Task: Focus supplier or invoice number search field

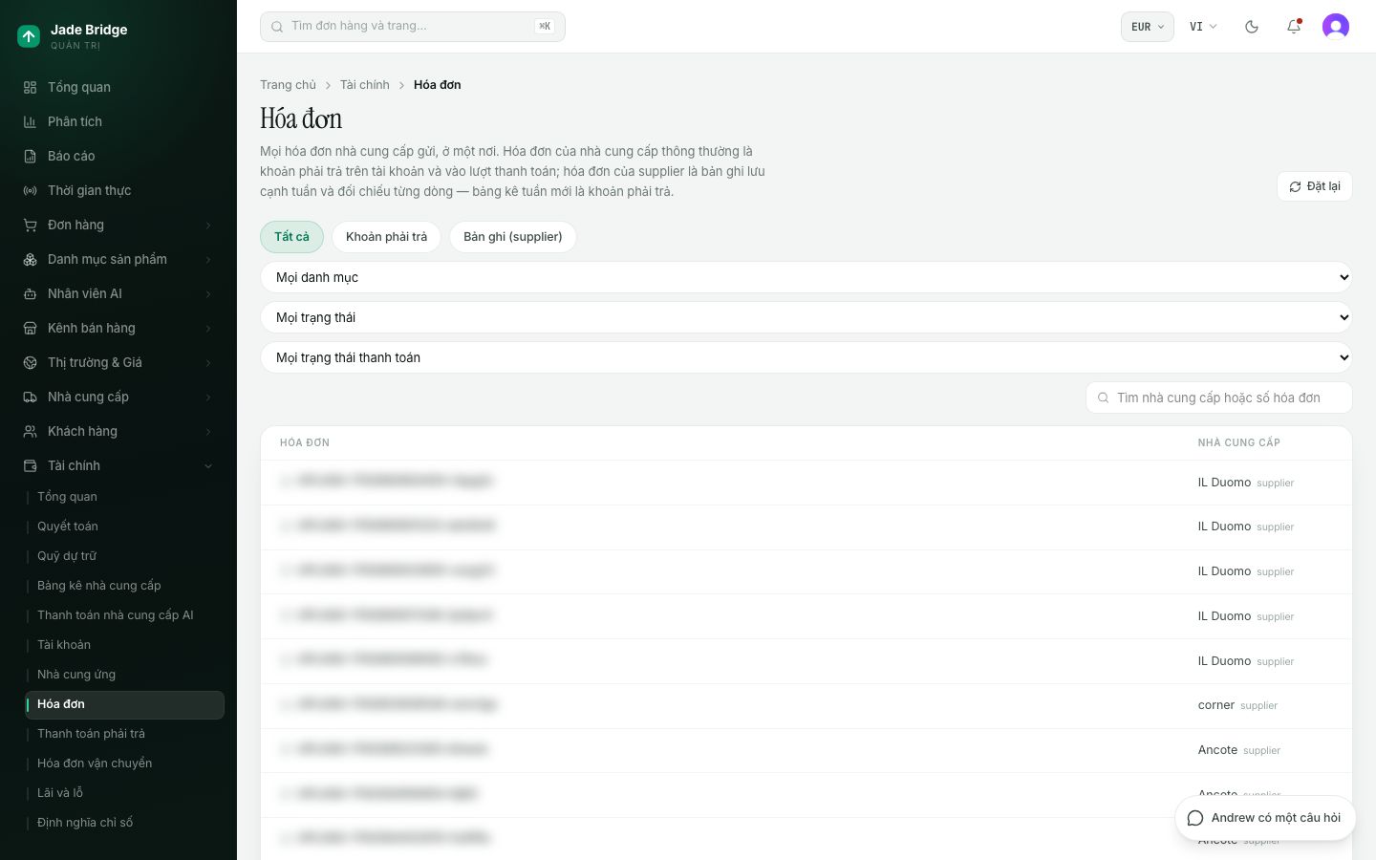Action: 1219,398
